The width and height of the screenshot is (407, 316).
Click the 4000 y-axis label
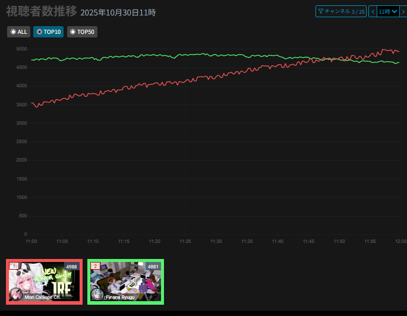tap(21, 86)
